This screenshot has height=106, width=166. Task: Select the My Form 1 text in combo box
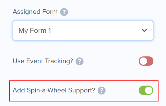click(35, 31)
